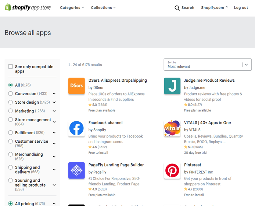Click "by VITALS" developer text

(192, 130)
